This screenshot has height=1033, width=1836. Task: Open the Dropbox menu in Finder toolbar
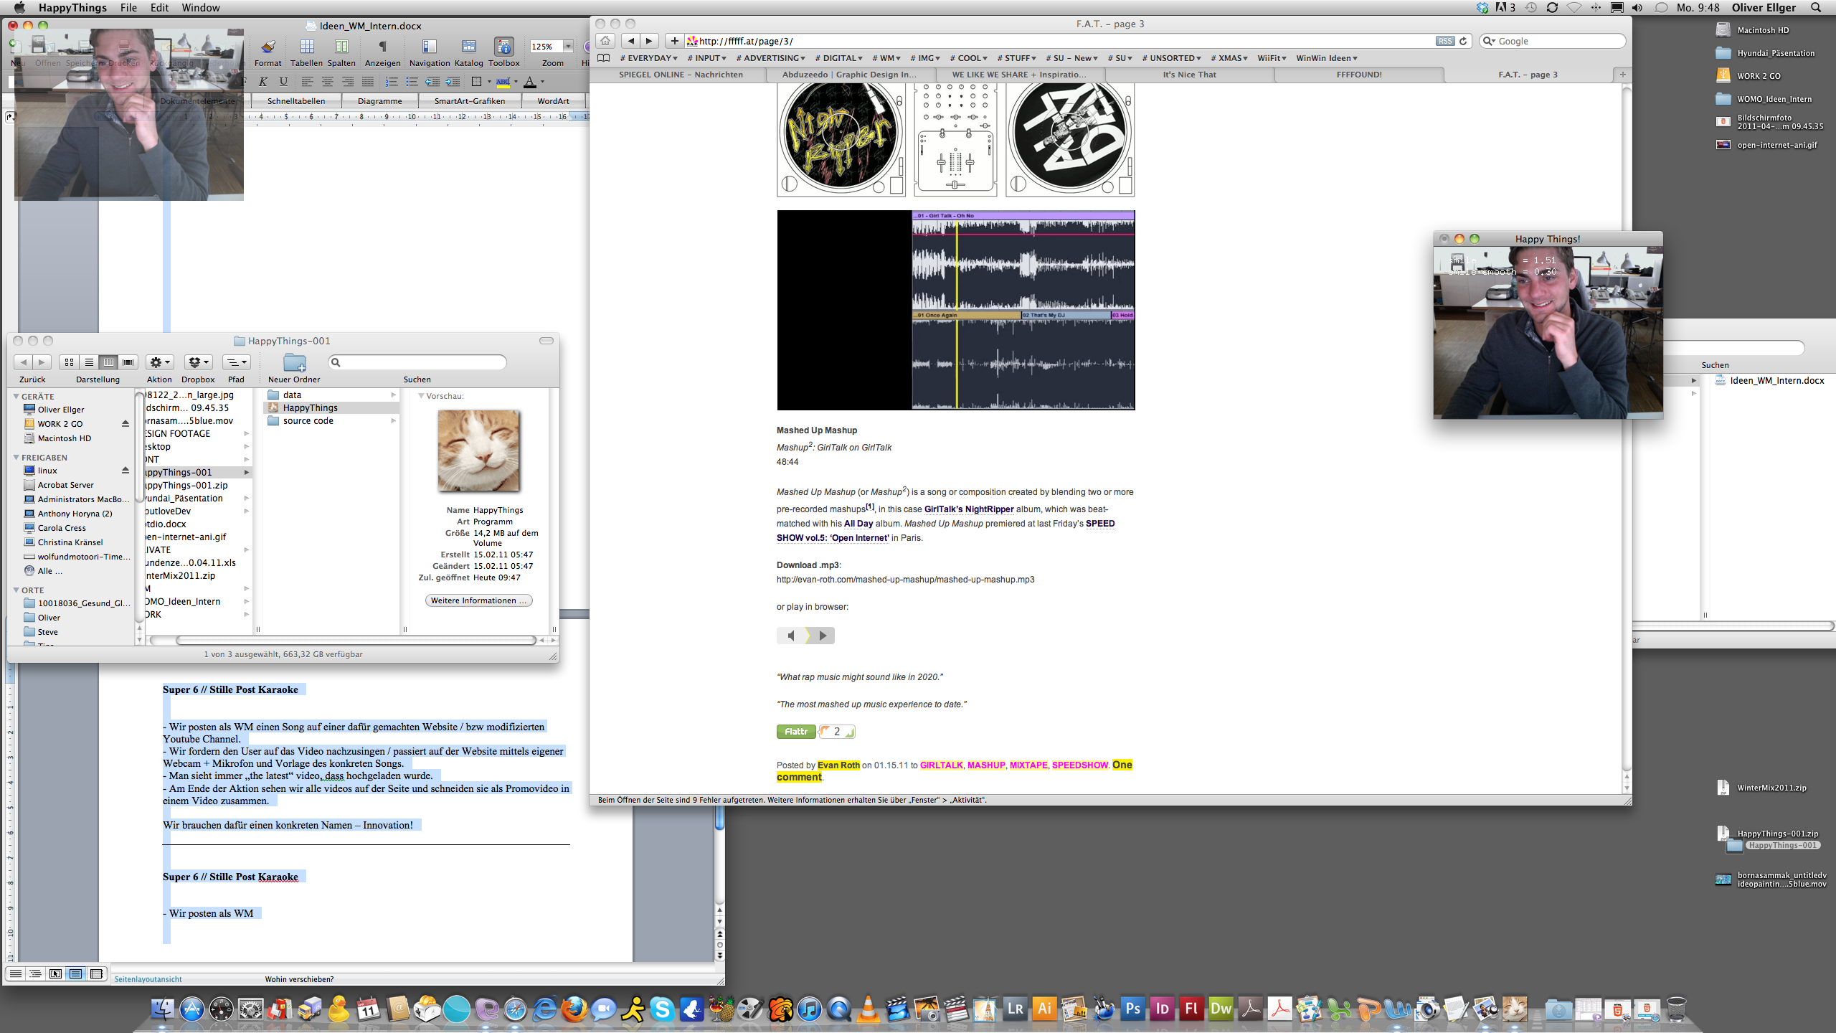[x=198, y=362]
